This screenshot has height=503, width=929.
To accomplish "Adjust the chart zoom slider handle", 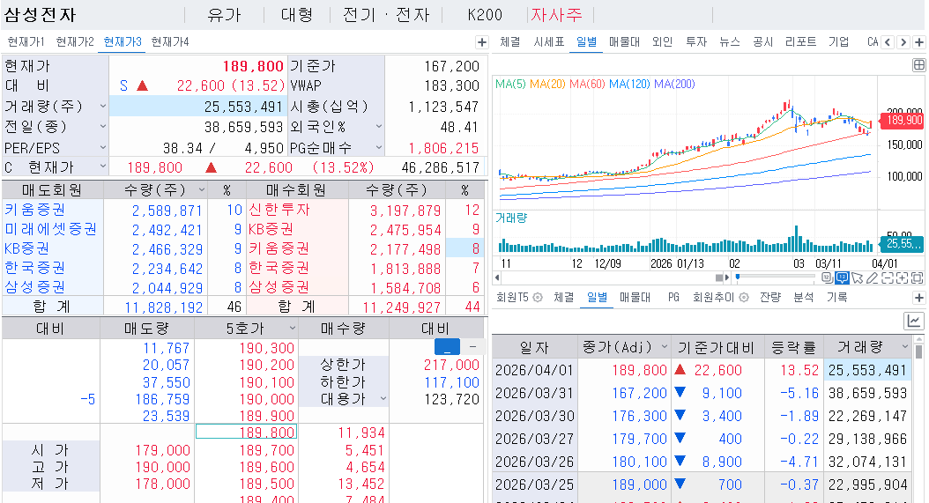I will pos(738,277).
